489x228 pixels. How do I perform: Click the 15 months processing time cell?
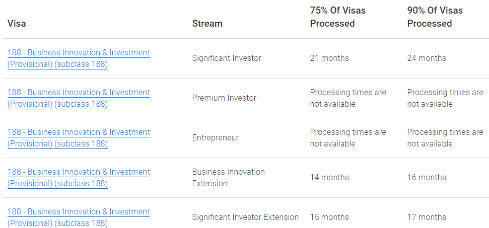329,217
